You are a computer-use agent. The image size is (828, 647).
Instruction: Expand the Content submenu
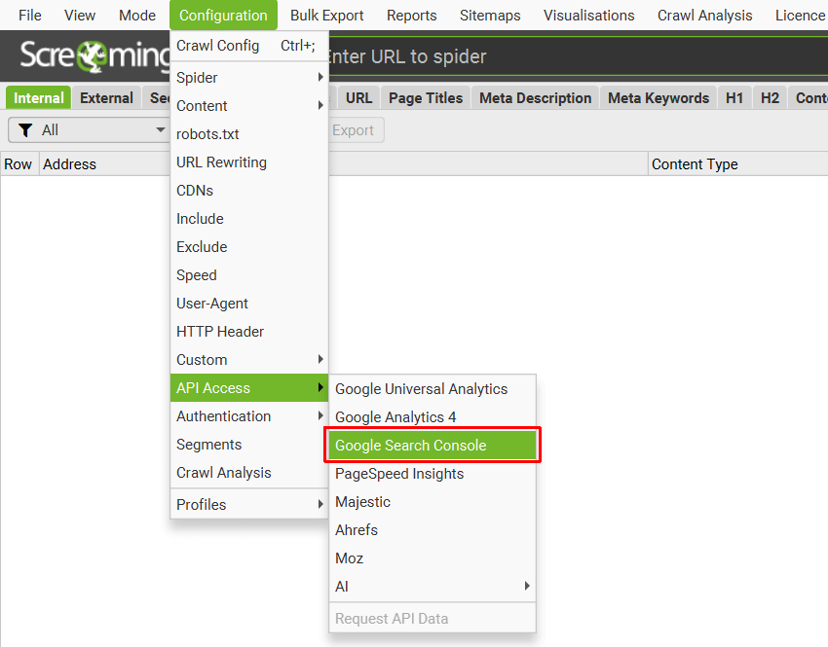(x=203, y=105)
